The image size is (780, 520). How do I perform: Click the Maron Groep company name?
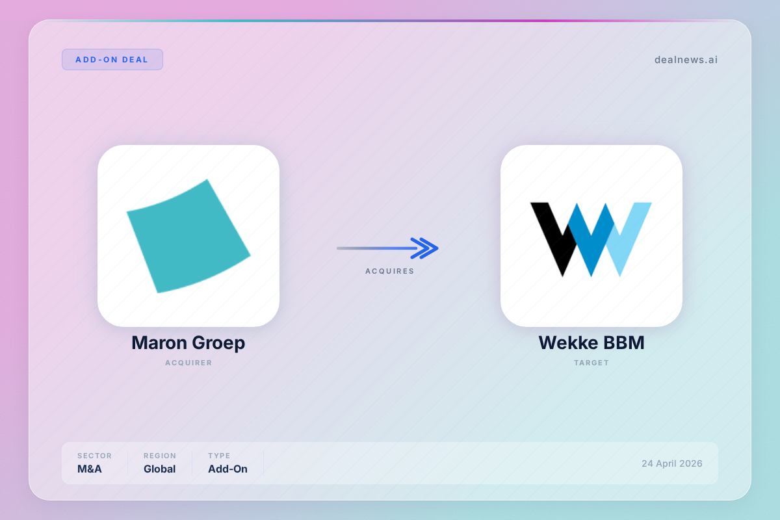point(188,343)
